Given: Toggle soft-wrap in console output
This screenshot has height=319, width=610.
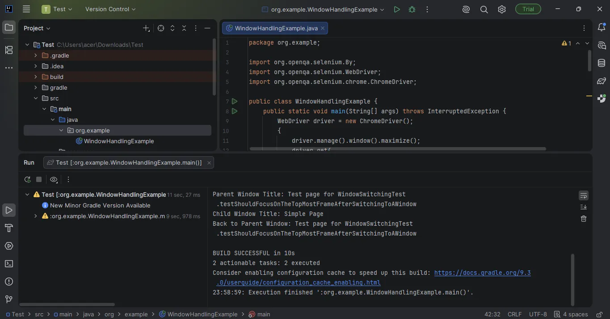Looking at the screenshot, I should 584,195.
